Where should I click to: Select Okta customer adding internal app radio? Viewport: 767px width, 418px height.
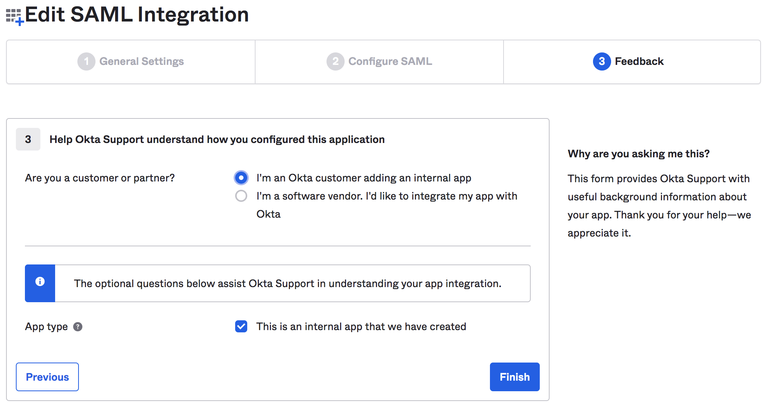tap(241, 178)
